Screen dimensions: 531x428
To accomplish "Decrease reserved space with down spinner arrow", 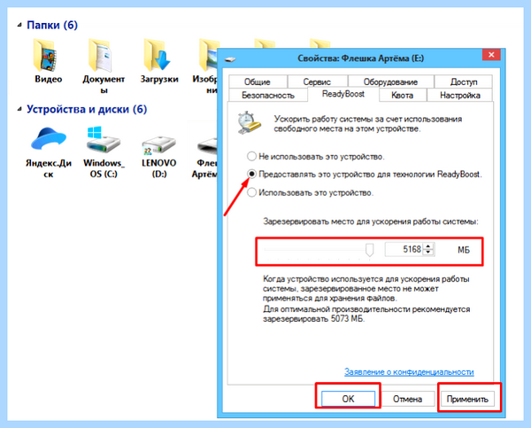I will (x=428, y=253).
